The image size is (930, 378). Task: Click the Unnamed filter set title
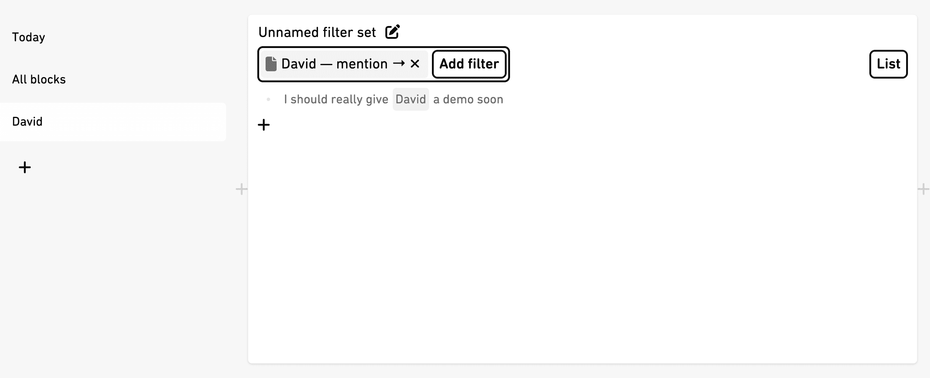pos(317,32)
